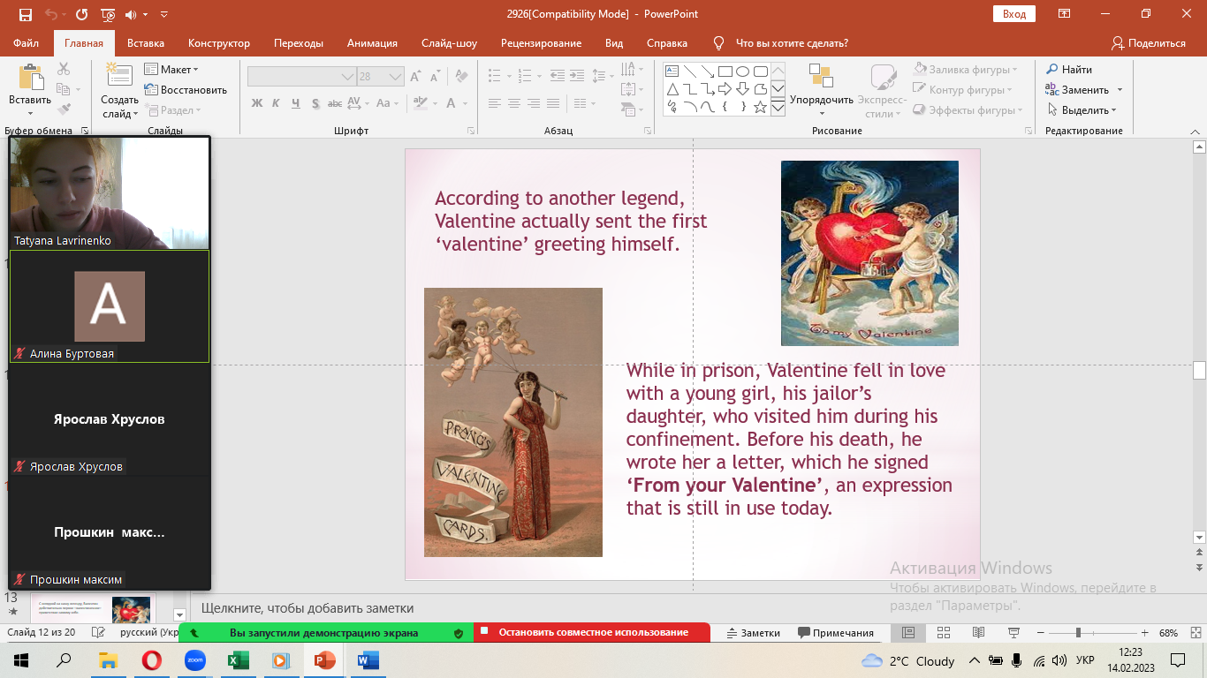This screenshot has width=1207, height=678.
Task: Select the oval shape in the shapes gallery
Action: (x=742, y=72)
